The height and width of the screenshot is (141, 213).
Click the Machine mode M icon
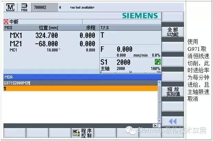coord(10,7)
